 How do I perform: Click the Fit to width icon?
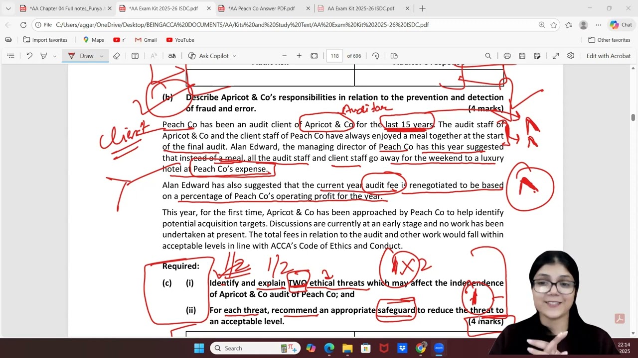coord(314,56)
